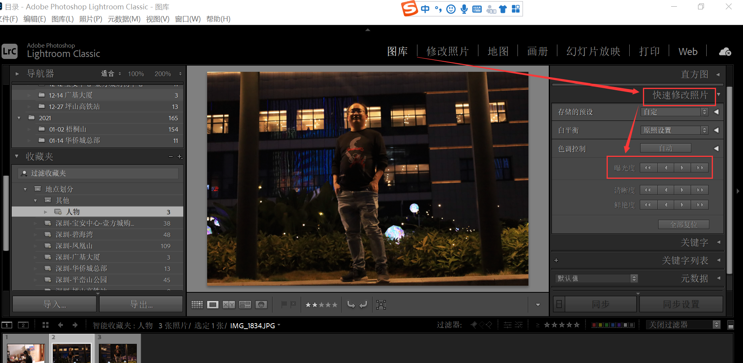Go back to previous source

pyautogui.click(x=60, y=325)
